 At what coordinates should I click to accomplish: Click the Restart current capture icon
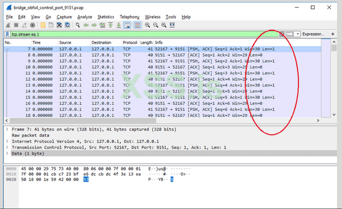click(x=24, y=25)
